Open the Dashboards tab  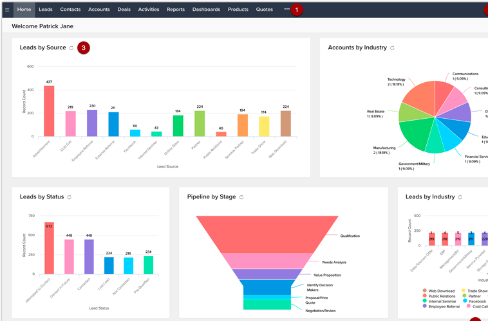(x=206, y=10)
